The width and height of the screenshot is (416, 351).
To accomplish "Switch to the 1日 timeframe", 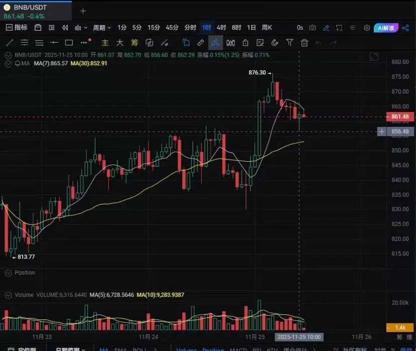I will tap(251, 28).
